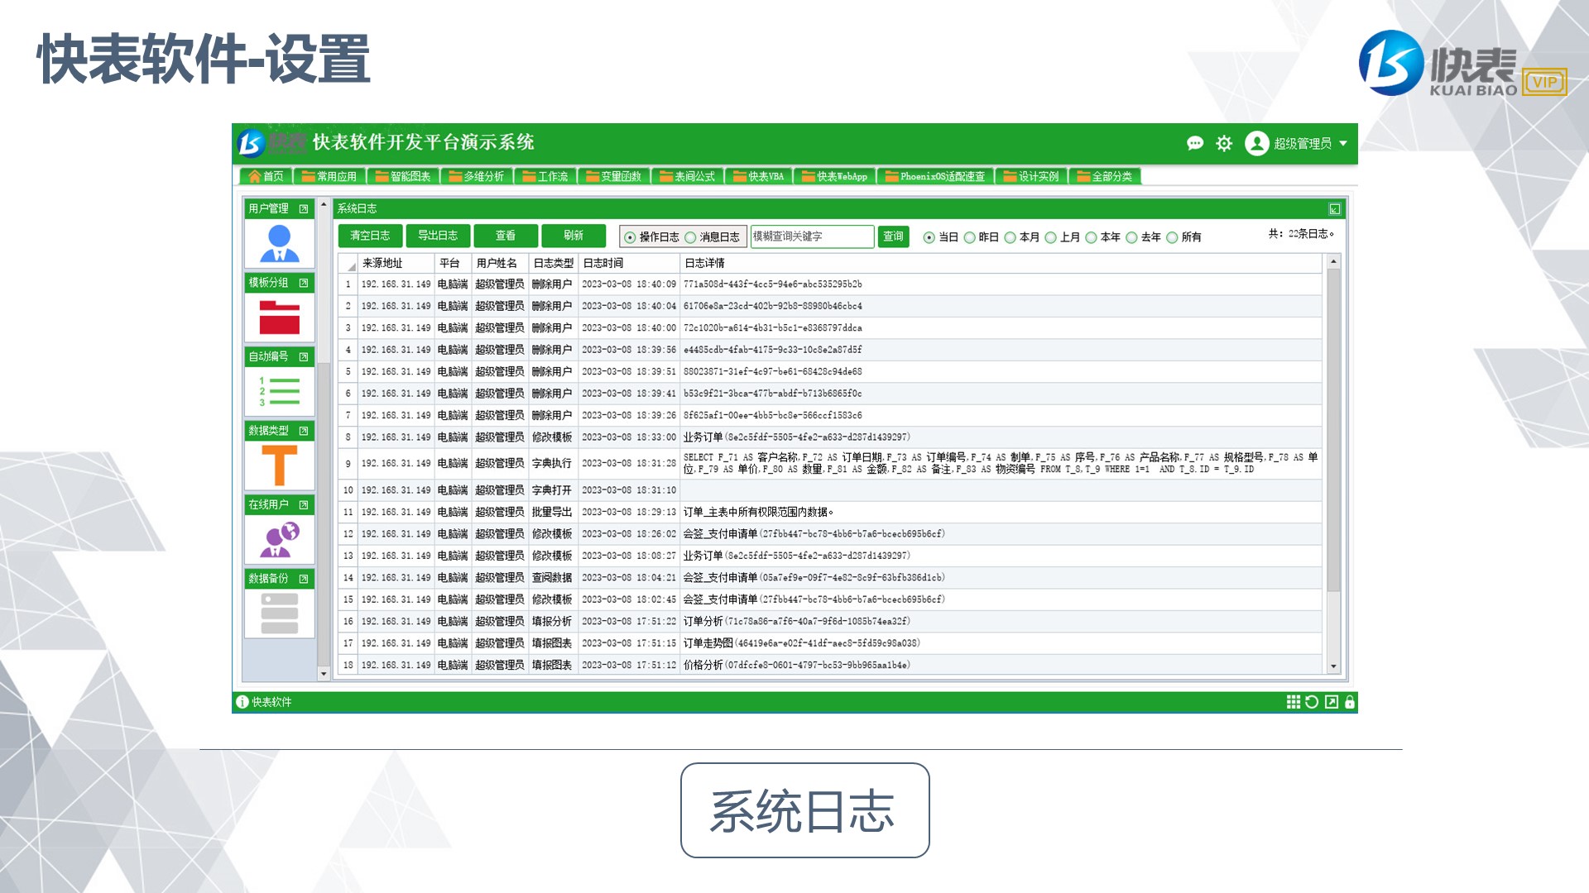Click the 清空日志 button

pos(370,236)
